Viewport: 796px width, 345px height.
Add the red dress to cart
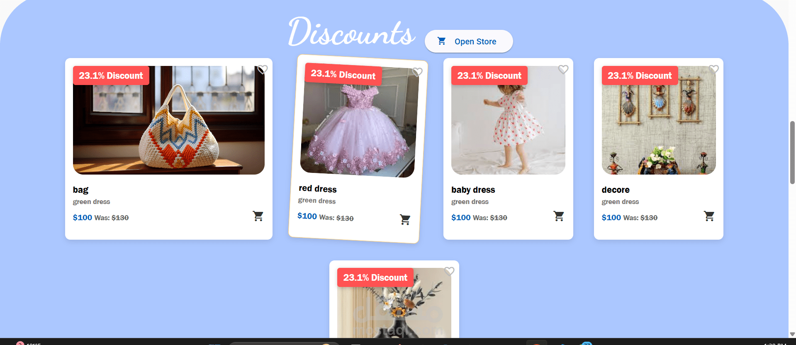coord(405,219)
